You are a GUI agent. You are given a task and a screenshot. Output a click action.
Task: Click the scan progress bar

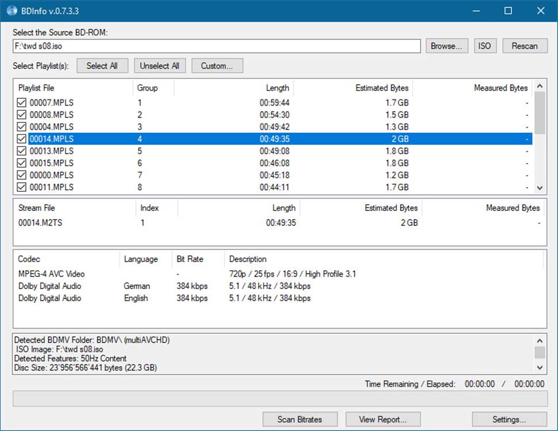click(x=280, y=399)
